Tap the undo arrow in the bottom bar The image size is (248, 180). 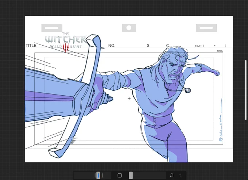[x=172, y=175]
